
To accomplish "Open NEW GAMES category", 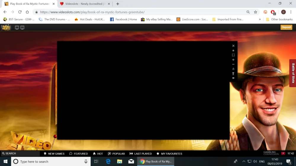I will [x=54, y=154].
